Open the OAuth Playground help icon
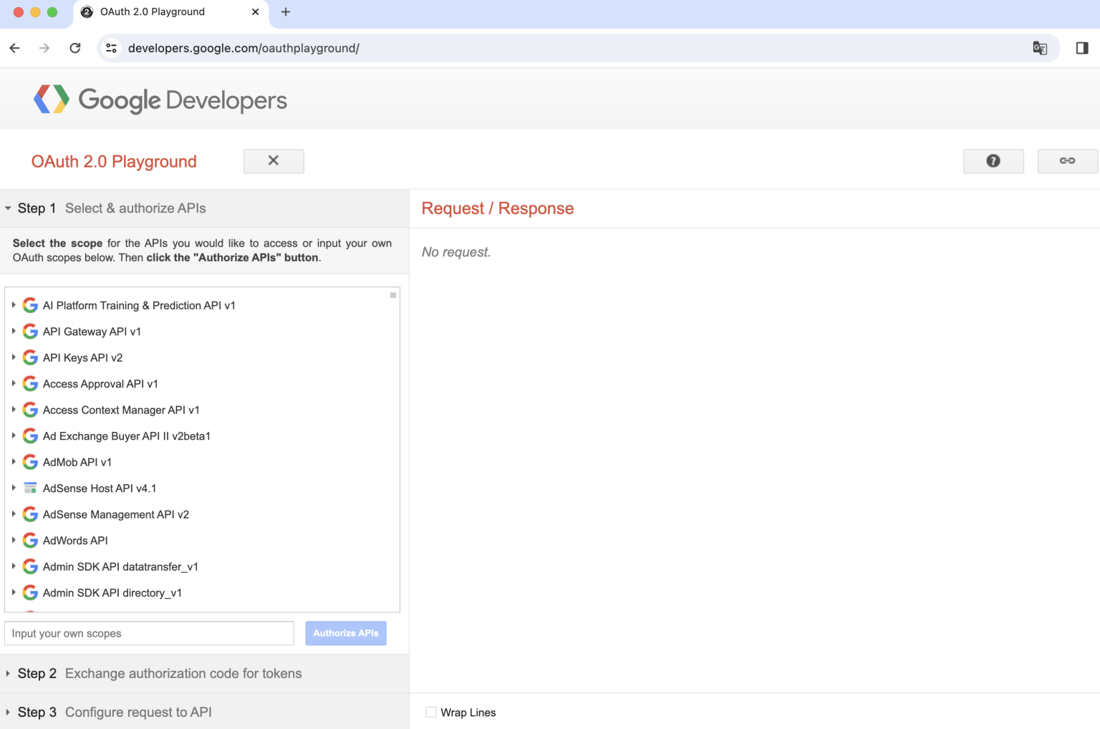This screenshot has width=1100, height=729. pyautogui.click(x=993, y=161)
